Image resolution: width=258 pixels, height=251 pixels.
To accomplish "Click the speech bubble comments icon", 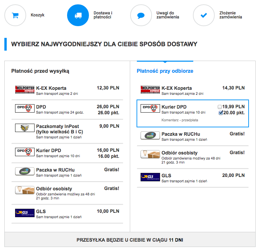I will click(141, 15).
